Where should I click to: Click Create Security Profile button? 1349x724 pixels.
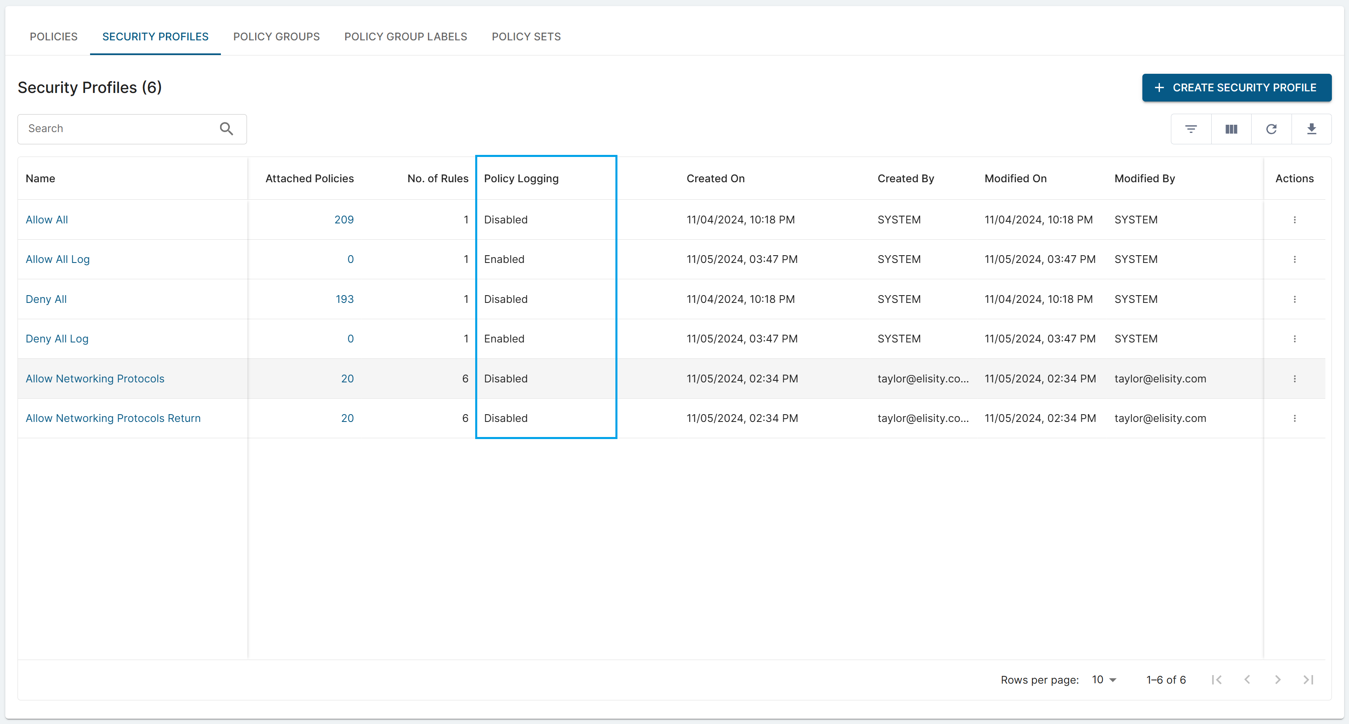pos(1237,88)
